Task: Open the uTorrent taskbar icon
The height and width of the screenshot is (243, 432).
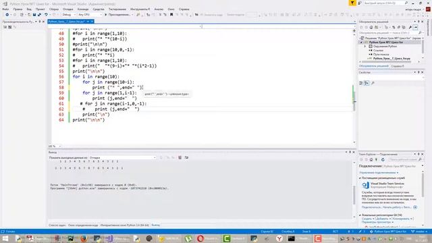Action: click(x=188, y=238)
